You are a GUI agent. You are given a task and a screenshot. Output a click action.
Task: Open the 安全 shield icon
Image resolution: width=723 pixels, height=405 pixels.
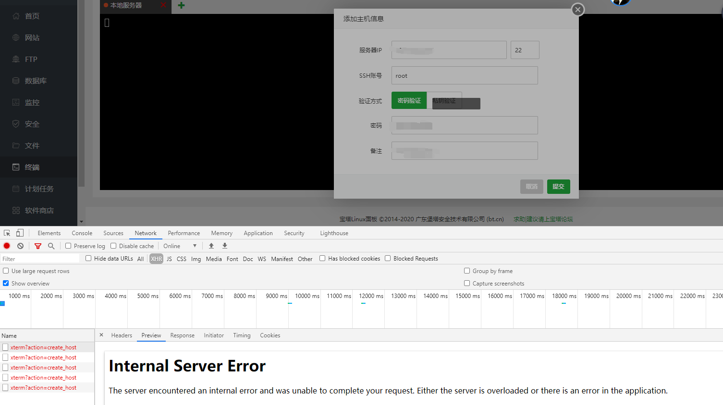tap(16, 124)
